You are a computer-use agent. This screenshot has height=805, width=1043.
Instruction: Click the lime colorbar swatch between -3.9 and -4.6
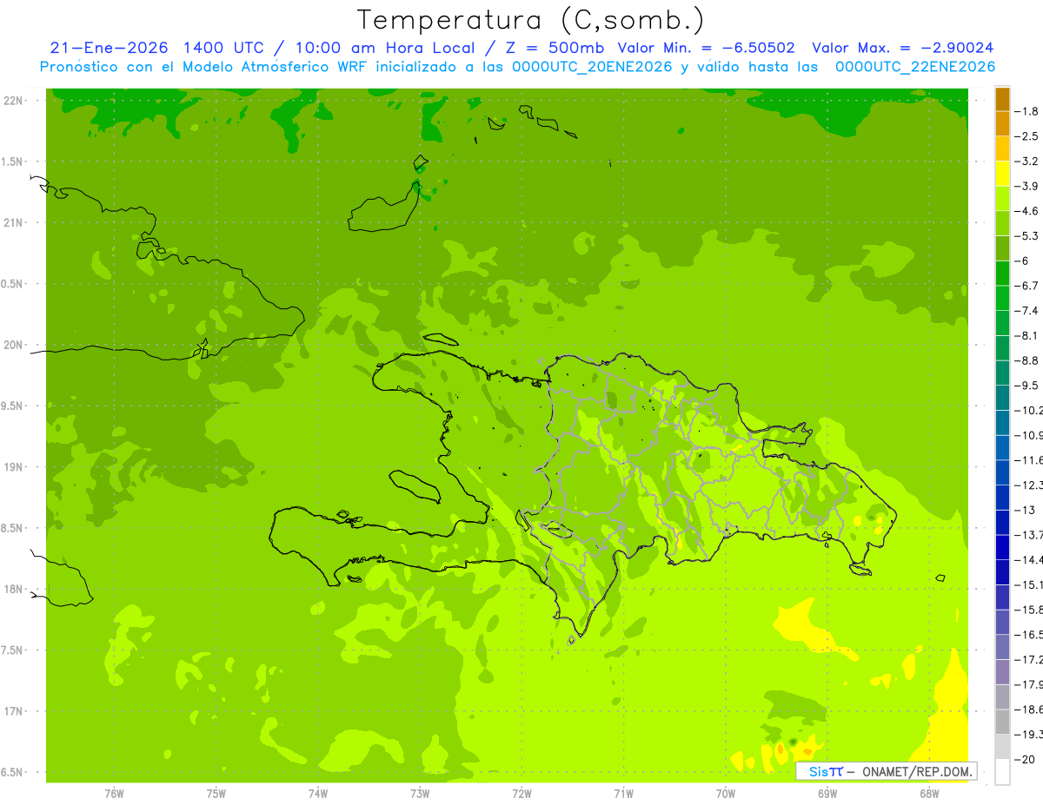click(1002, 199)
